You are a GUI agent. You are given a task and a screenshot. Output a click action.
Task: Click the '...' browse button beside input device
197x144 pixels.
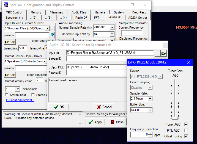[53, 29]
